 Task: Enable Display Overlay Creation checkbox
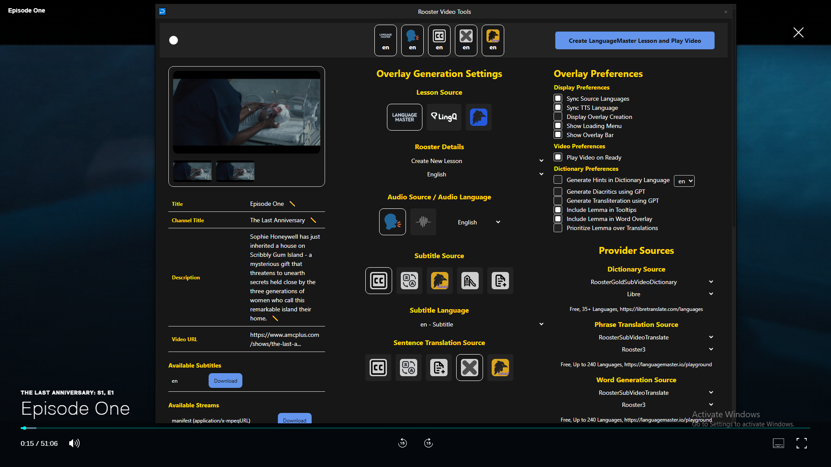(558, 117)
